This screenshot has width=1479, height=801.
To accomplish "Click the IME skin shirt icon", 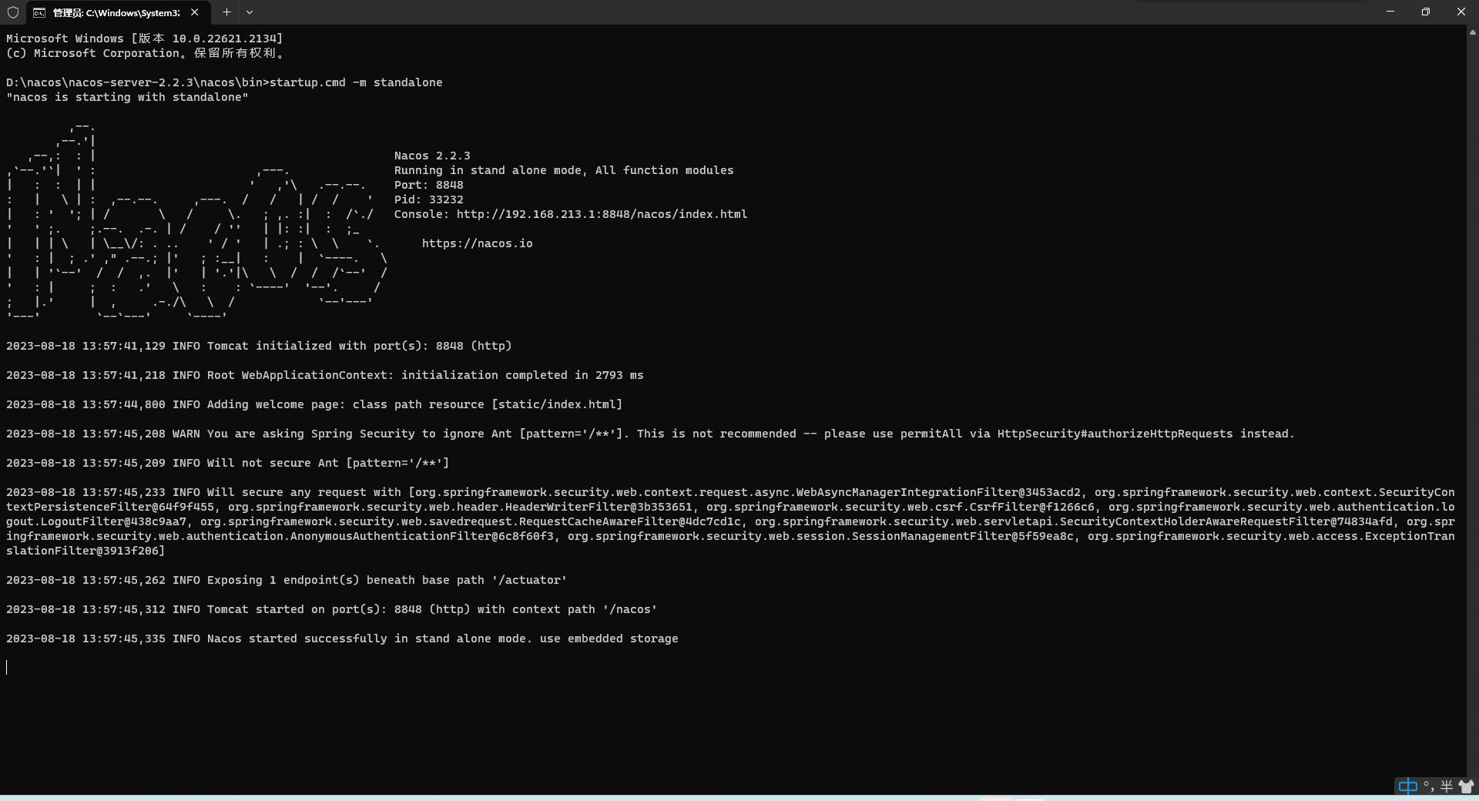I will [x=1466, y=786].
